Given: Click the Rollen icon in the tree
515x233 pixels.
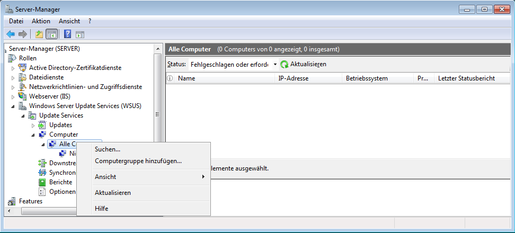Looking at the screenshot, I should (x=12, y=58).
